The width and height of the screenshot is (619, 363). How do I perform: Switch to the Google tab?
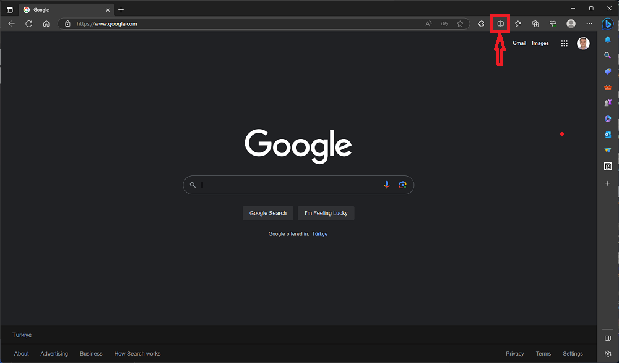click(x=62, y=10)
